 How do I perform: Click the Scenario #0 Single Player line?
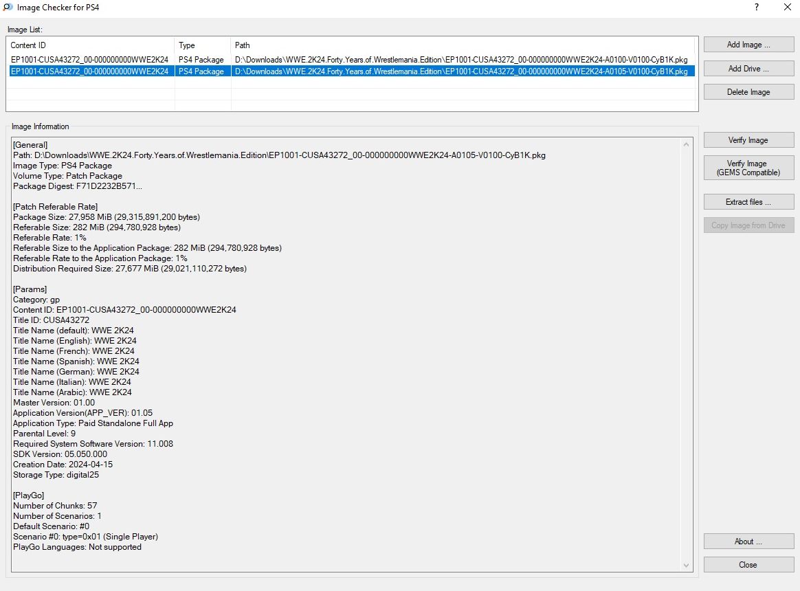pos(85,537)
